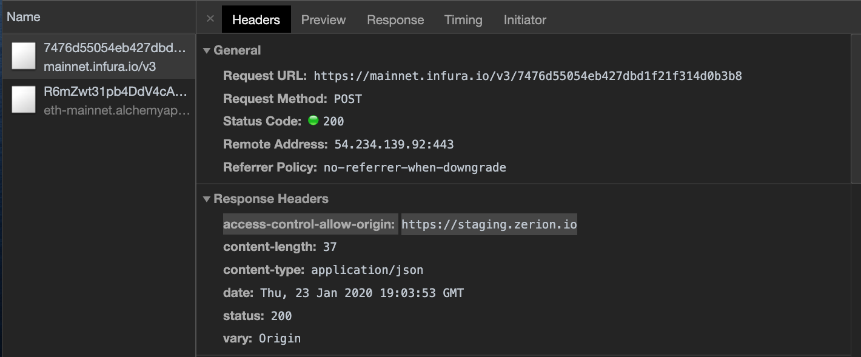861x357 pixels.
Task: Select the highlighted access-control-allow-origin header name
Action: (310, 224)
